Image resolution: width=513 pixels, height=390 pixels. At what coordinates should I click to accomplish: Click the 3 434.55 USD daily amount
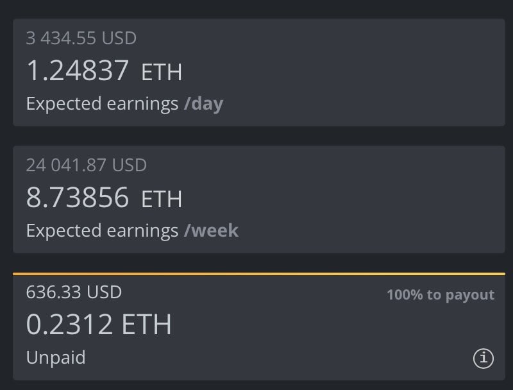coord(81,38)
